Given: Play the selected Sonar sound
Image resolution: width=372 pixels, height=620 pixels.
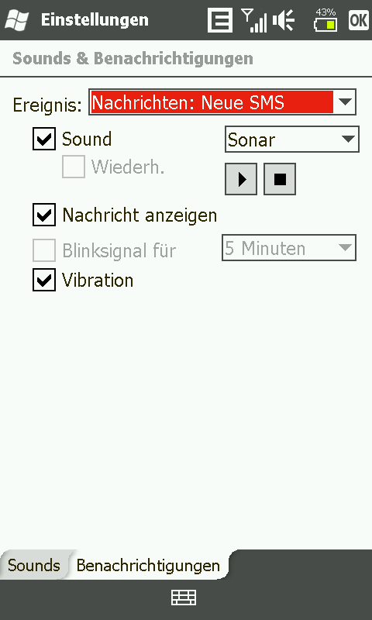Looking at the screenshot, I should [x=241, y=179].
